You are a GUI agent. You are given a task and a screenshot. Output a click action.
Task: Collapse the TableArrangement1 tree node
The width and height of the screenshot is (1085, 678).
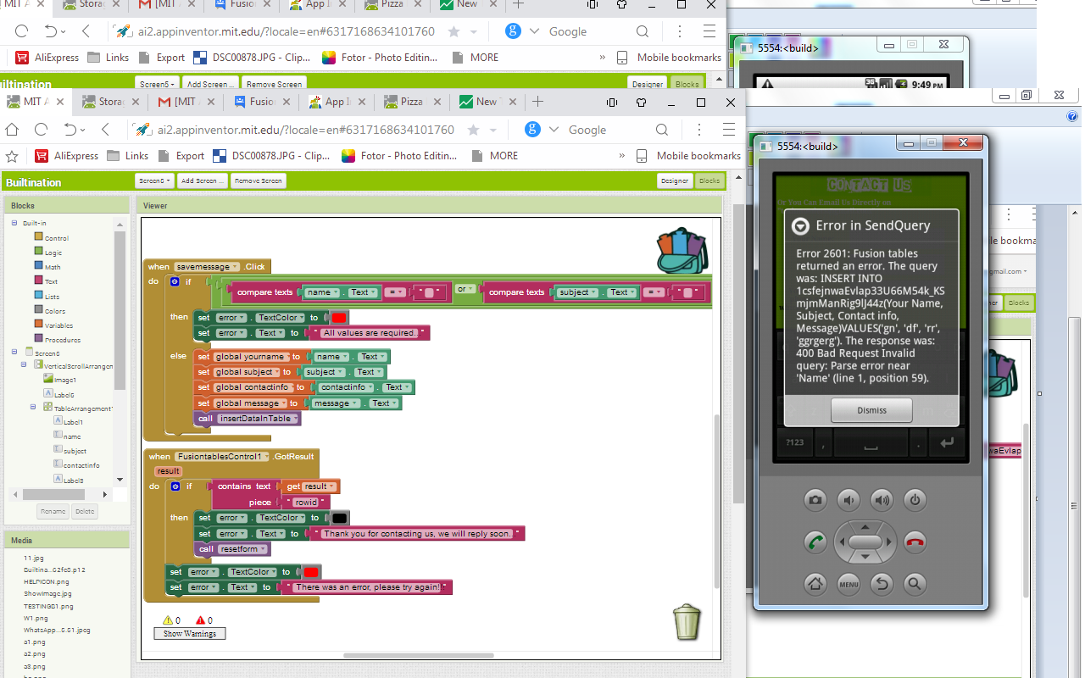35,407
